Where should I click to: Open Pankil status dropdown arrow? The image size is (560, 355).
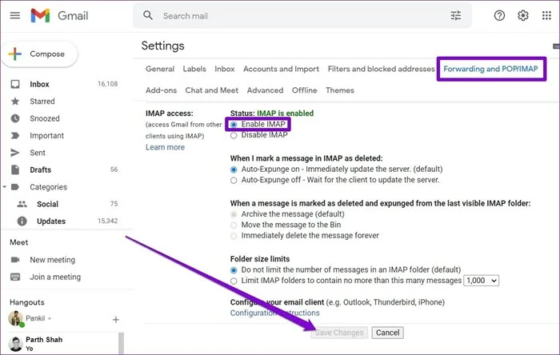pos(50,318)
